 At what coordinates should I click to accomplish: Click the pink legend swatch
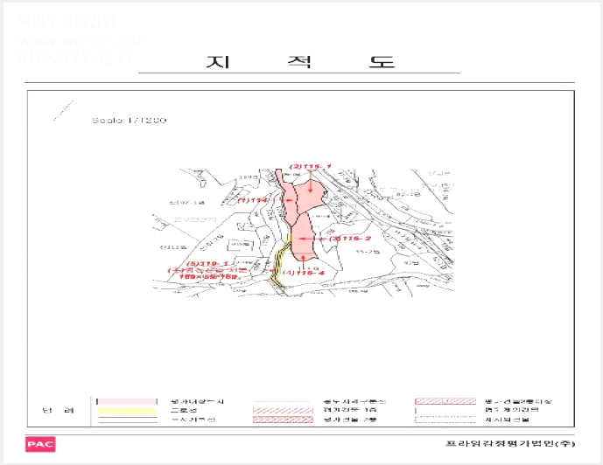pos(127,401)
